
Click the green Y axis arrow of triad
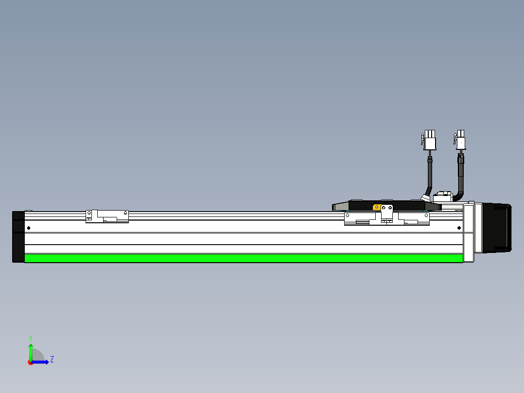[31, 352]
